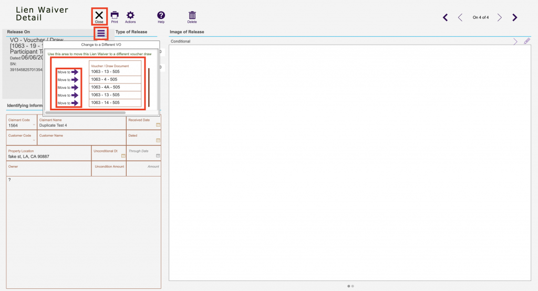Close the Lien Waiver Detail with X icon
The image size is (538, 291).
(x=99, y=16)
